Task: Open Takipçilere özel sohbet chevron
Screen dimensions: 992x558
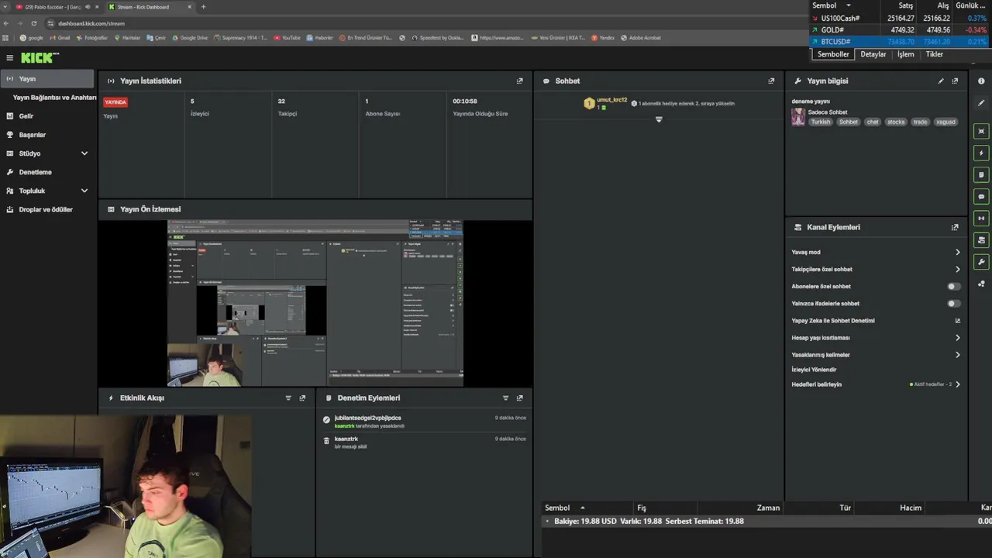Action: pos(958,269)
